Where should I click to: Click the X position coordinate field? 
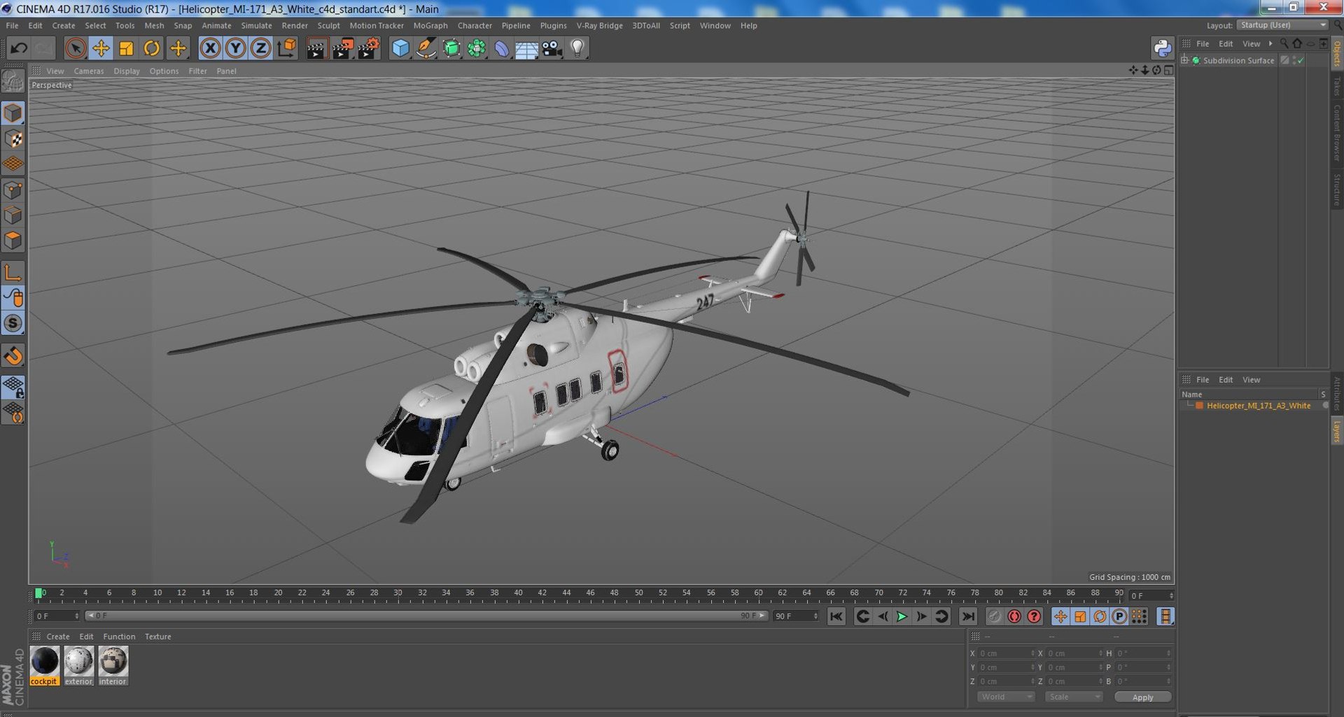coord(1006,653)
